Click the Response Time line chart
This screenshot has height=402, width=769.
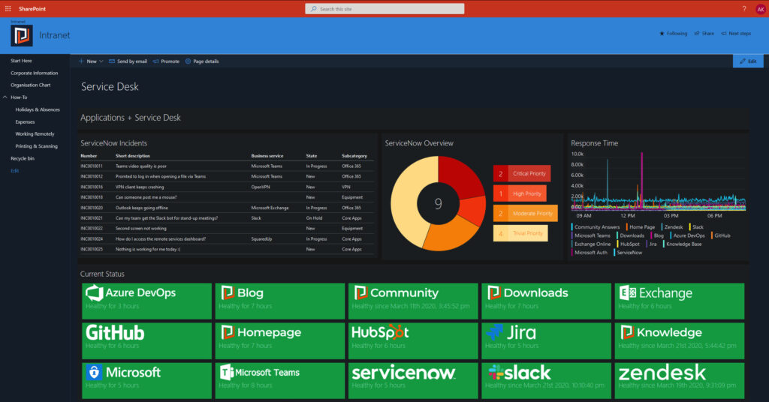click(659, 181)
